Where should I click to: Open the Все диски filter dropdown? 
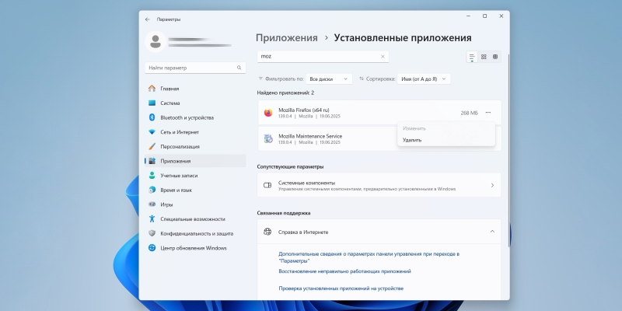pyautogui.click(x=329, y=79)
